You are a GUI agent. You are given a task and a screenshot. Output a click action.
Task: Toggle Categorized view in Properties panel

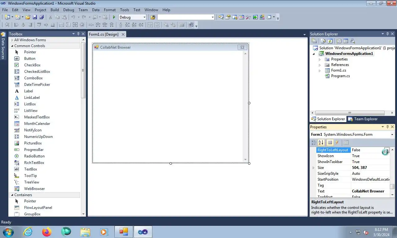(314, 143)
